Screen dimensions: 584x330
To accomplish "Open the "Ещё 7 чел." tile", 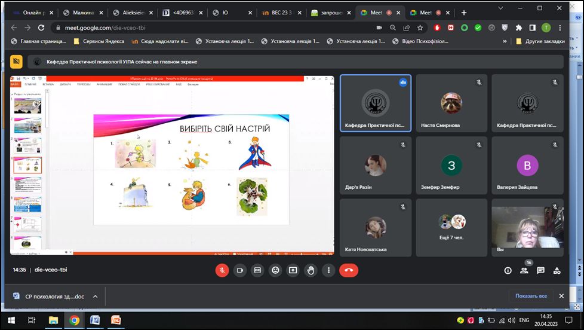I will [x=451, y=227].
